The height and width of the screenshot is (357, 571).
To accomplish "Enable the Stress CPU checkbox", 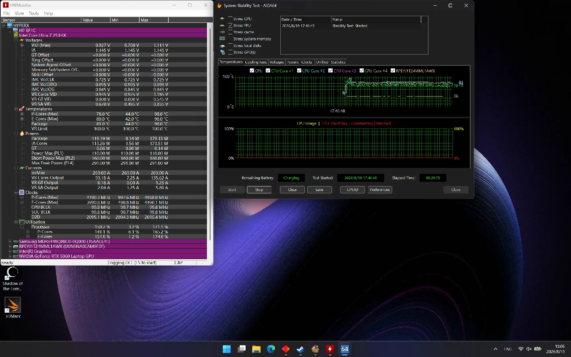I will (230, 19).
